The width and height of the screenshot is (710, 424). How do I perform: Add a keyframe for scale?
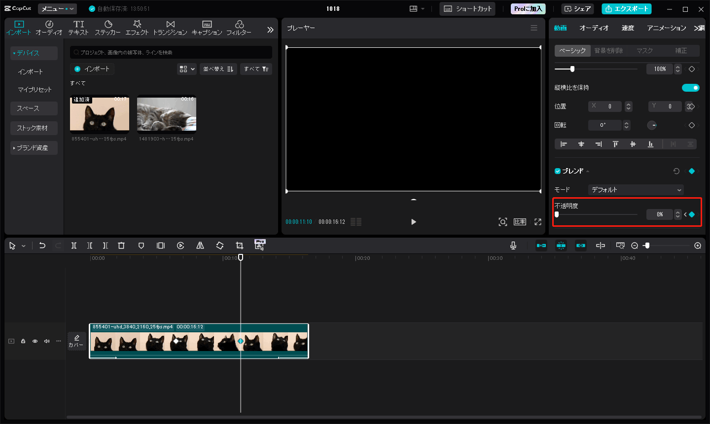pos(692,69)
